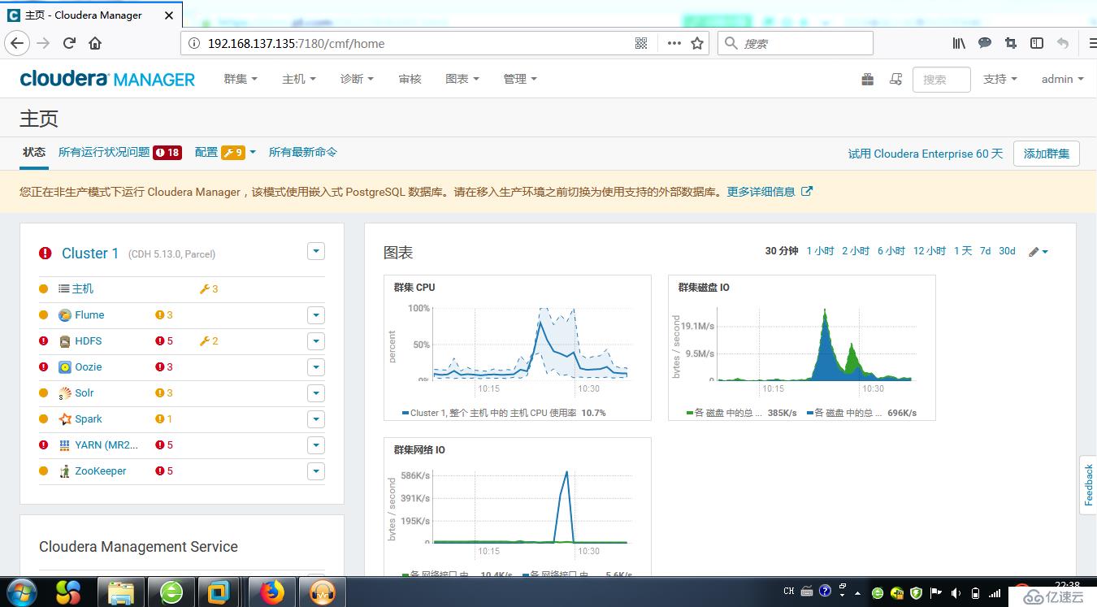The width and height of the screenshot is (1097, 607).
Task: Set chart range to 1 天
Action: click(x=963, y=251)
